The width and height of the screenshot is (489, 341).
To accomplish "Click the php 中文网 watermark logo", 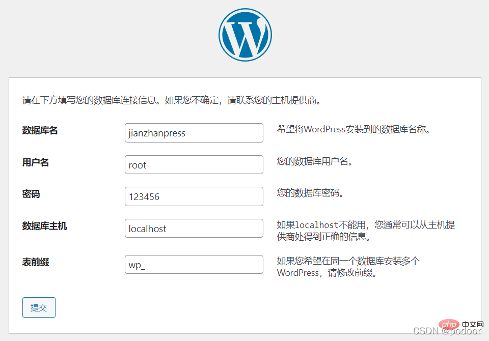I will click(x=462, y=324).
